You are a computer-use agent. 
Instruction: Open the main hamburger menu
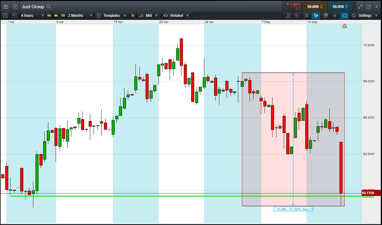coord(6,6)
